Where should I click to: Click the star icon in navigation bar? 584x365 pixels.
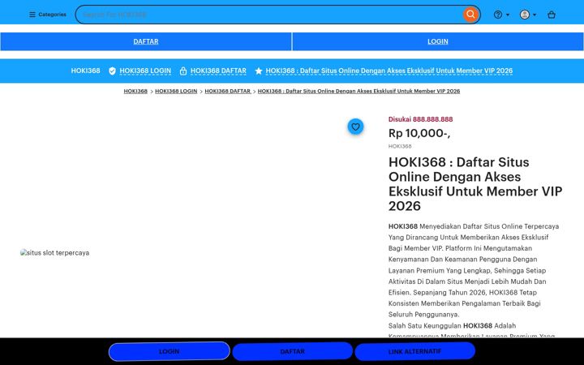[259, 71]
